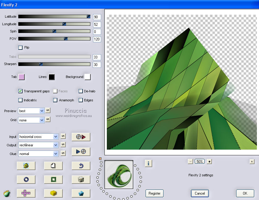Viewport: 259px width, 200px height.
Task: Click the globe icon button
Action: (x=26, y=166)
